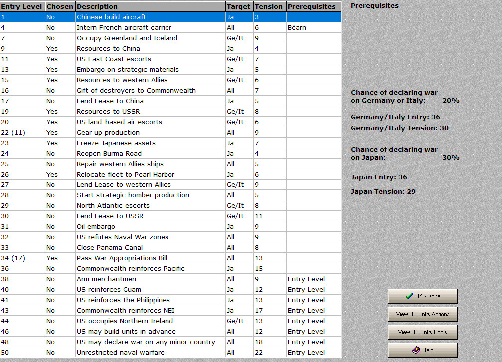
Task: Select 'Start strategic bomber production'
Action: [x=170, y=195]
